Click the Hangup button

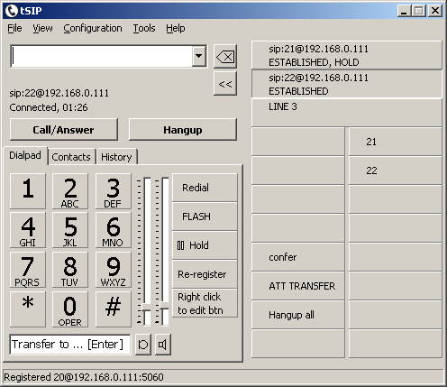pyautogui.click(x=183, y=130)
